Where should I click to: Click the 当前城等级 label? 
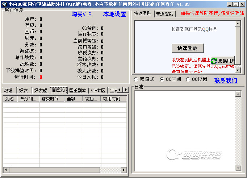click(86, 41)
